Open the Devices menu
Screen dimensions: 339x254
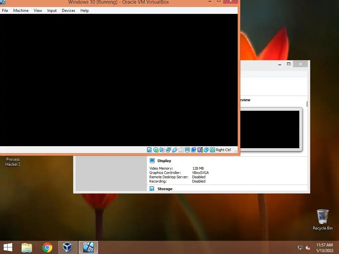point(69,10)
